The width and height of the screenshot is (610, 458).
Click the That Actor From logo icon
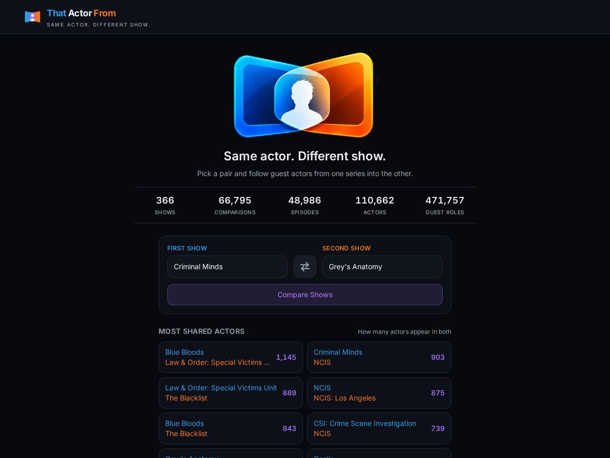click(x=33, y=17)
